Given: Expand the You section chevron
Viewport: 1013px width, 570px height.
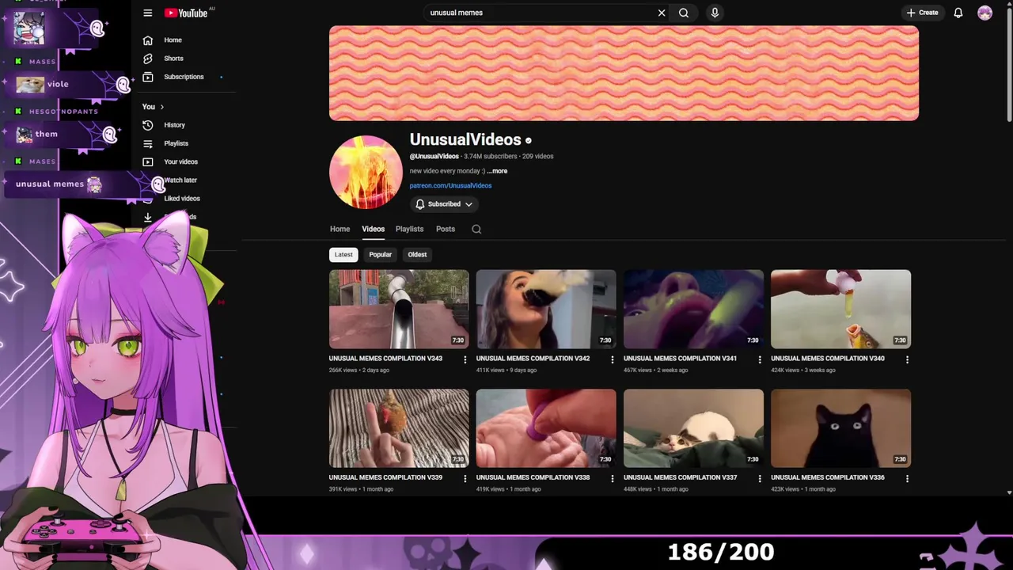Looking at the screenshot, I should [x=162, y=107].
